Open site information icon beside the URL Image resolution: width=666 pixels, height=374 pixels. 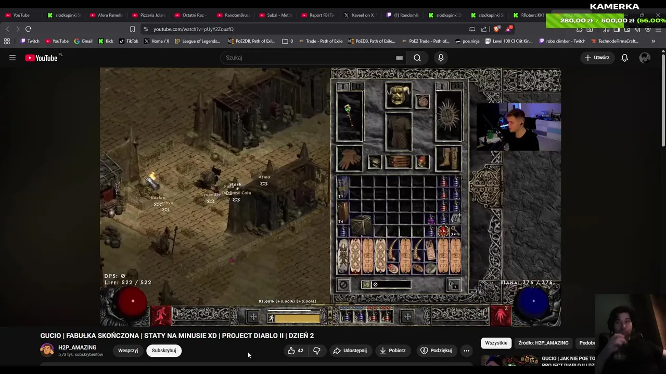146,29
